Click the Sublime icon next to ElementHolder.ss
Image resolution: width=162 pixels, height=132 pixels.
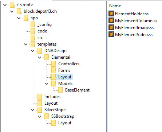pyautogui.click(x=111, y=13)
